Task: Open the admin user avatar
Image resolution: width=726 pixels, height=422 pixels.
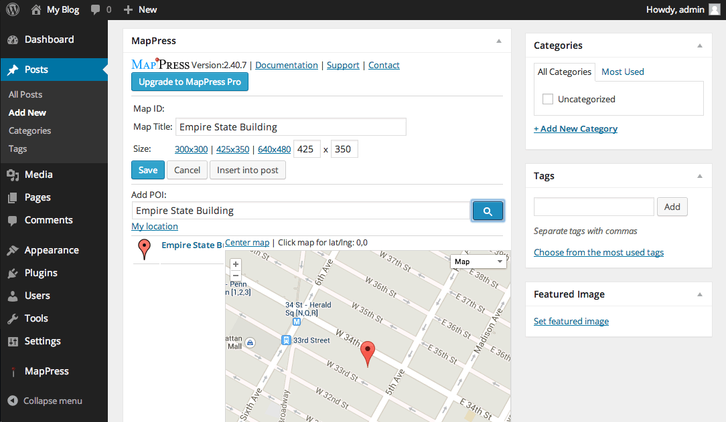Action: click(715, 10)
